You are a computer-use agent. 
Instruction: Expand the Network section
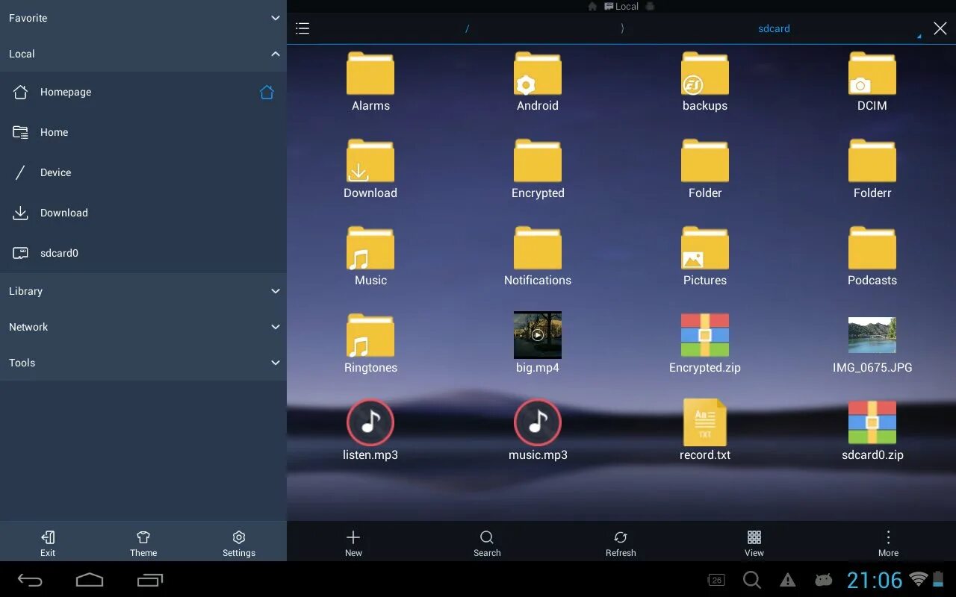[143, 327]
